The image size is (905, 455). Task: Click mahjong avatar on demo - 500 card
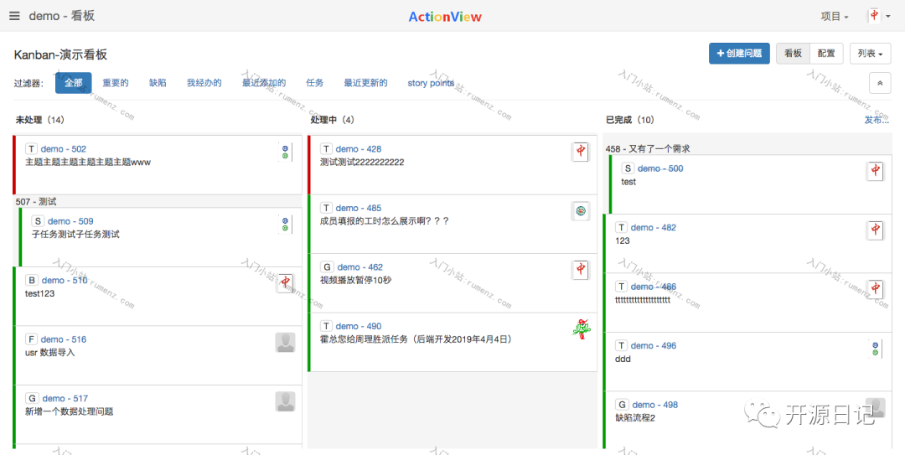(x=876, y=172)
